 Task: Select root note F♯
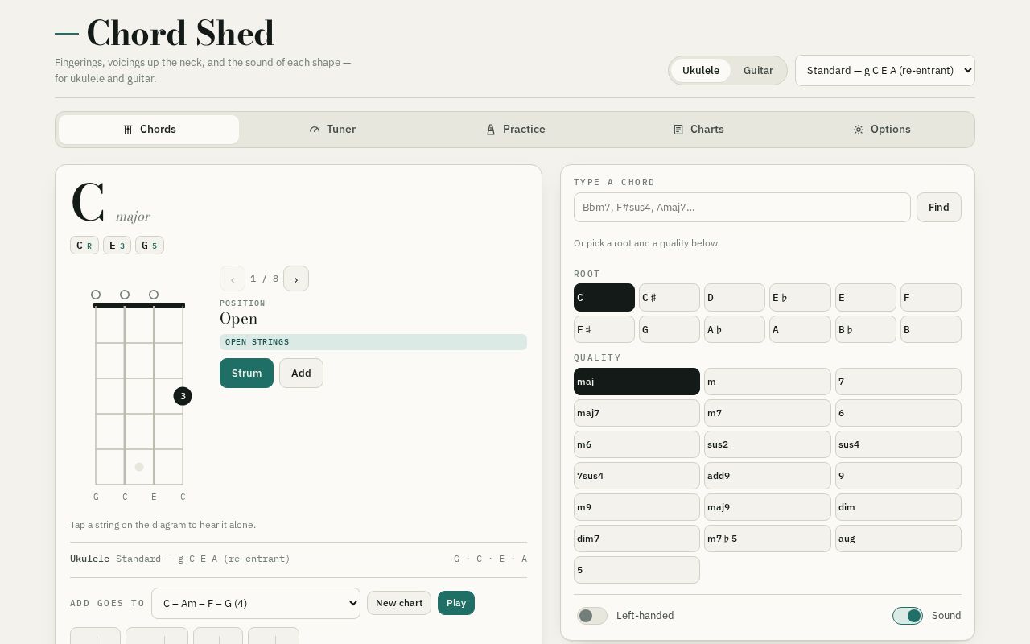pos(604,329)
